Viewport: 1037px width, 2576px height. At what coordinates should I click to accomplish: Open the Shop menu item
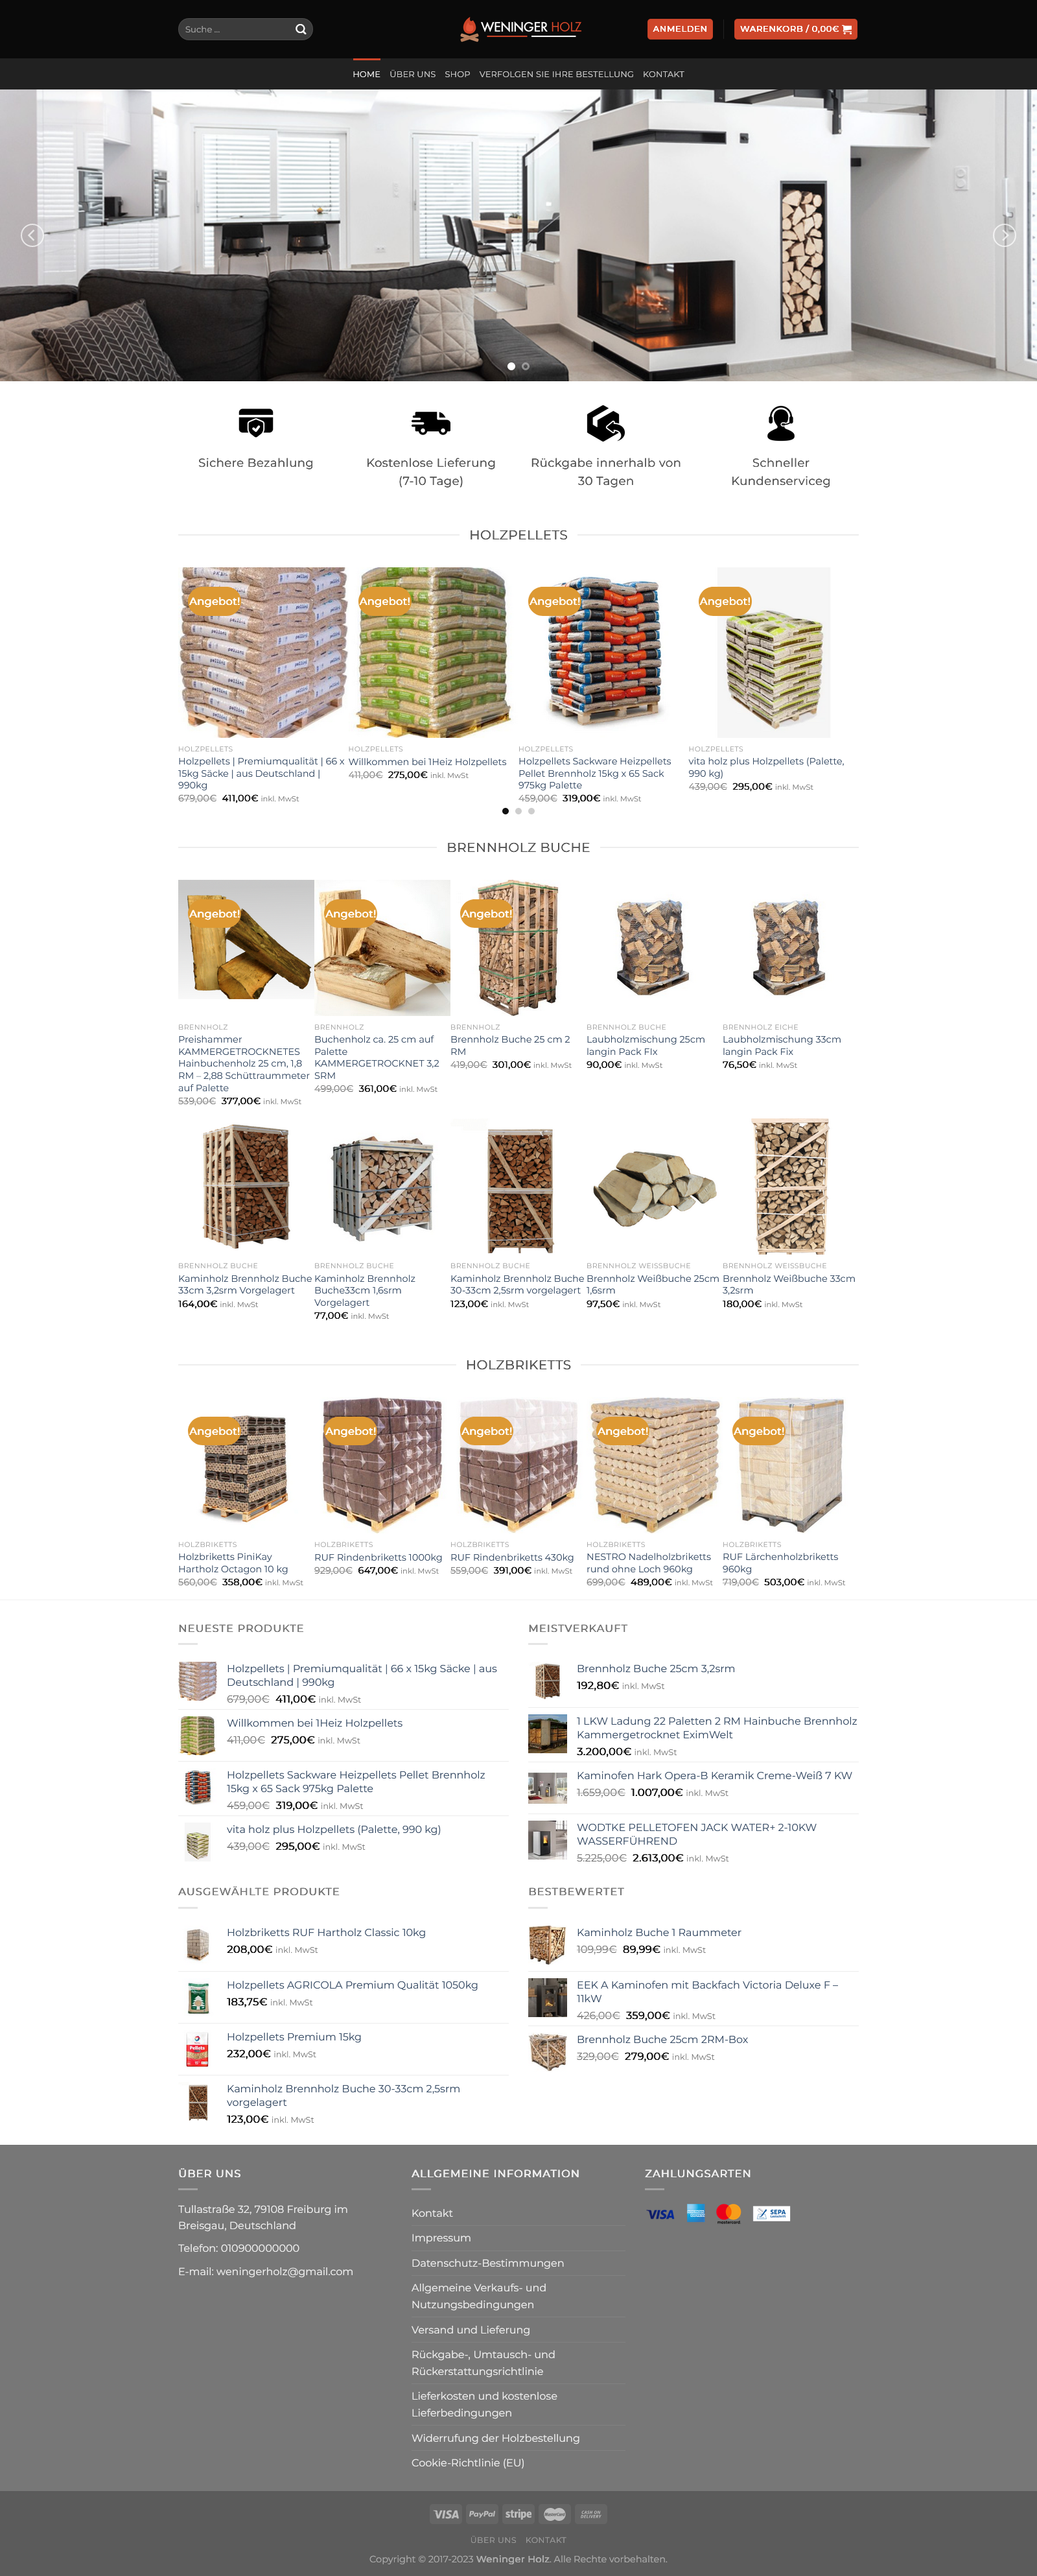point(457,74)
